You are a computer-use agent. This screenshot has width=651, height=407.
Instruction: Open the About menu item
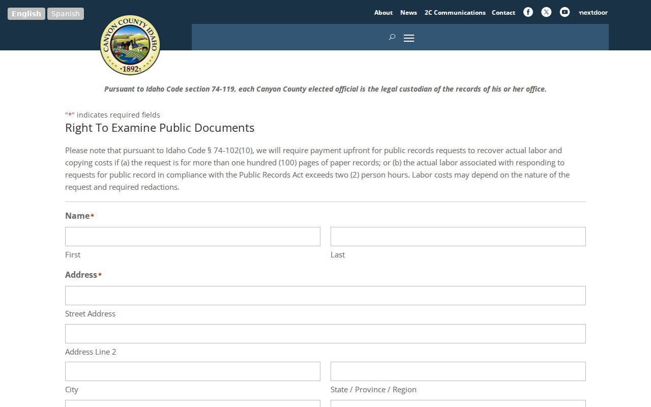click(383, 12)
